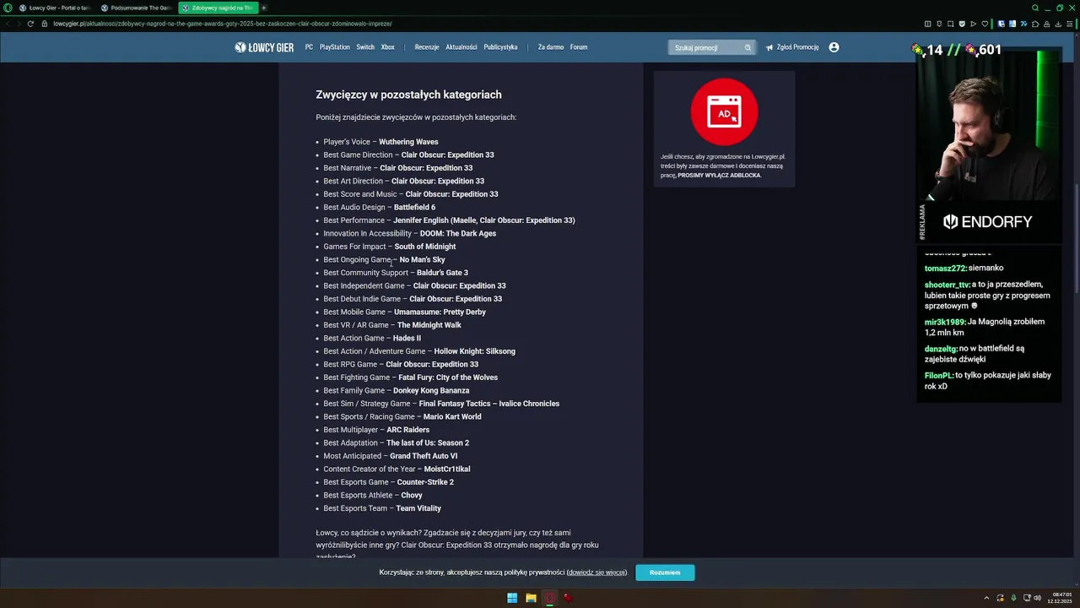Go to the Publicystyka section
This screenshot has height=608, width=1080.
[500, 47]
